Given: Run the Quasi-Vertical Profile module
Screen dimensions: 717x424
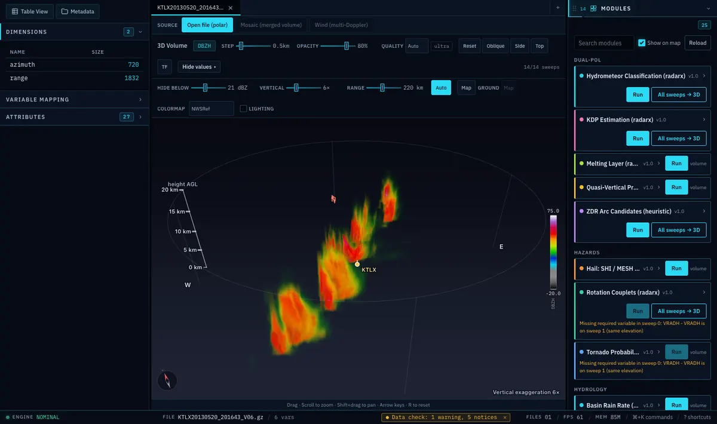Looking at the screenshot, I should (676, 187).
